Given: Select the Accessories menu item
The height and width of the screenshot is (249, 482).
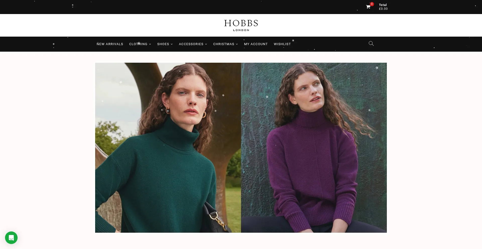Looking at the screenshot, I should point(191,44).
